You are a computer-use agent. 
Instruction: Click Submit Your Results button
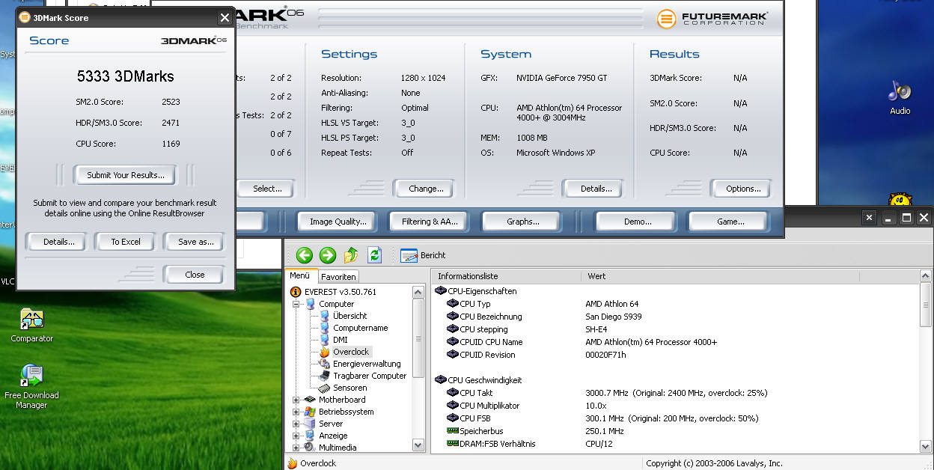coord(125,175)
